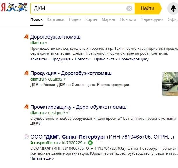This screenshot has height=168, width=178.
Task: Click the product thumbnail image
Action: pos(170,84)
